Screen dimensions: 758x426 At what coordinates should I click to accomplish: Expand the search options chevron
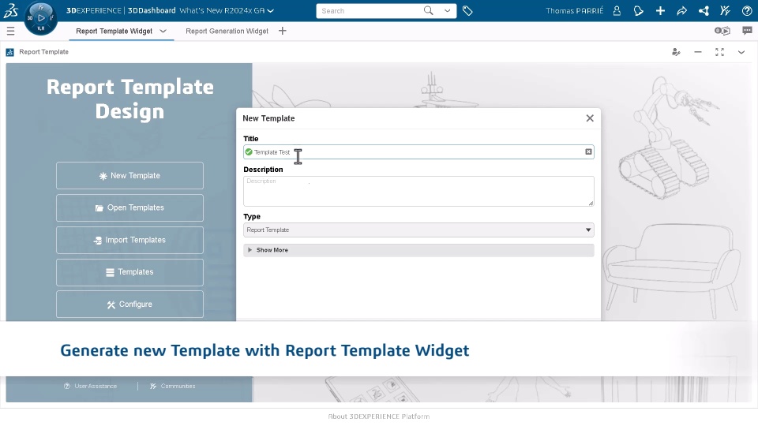pyautogui.click(x=447, y=10)
